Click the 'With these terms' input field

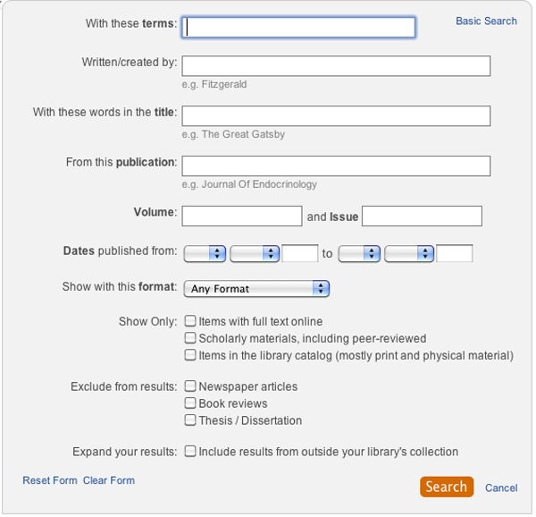(x=299, y=28)
